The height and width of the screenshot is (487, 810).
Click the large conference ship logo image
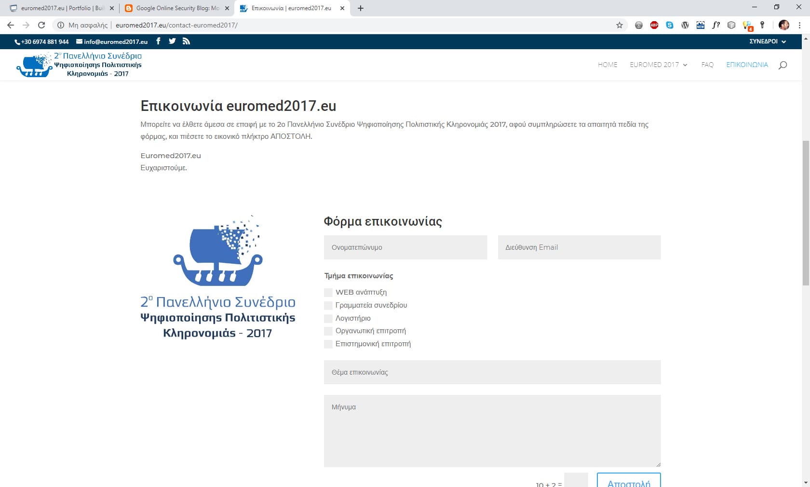[218, 277]
